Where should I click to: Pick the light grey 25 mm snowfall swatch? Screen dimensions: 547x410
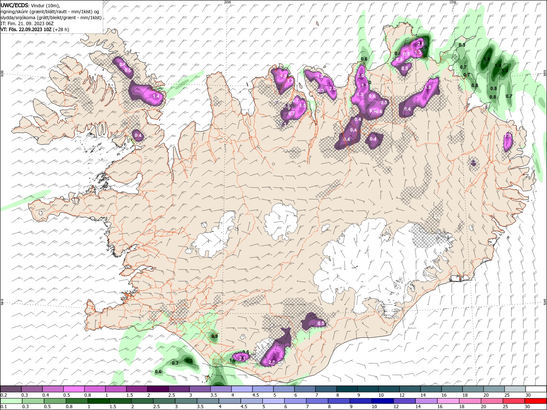(x=515, y=389)
